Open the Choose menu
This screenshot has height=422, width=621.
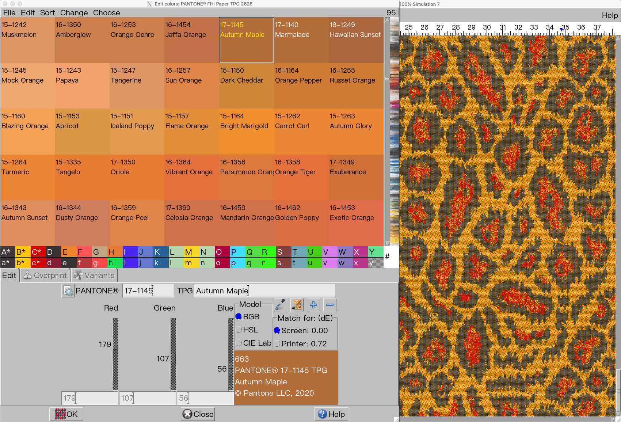click(x=106, y=13)
